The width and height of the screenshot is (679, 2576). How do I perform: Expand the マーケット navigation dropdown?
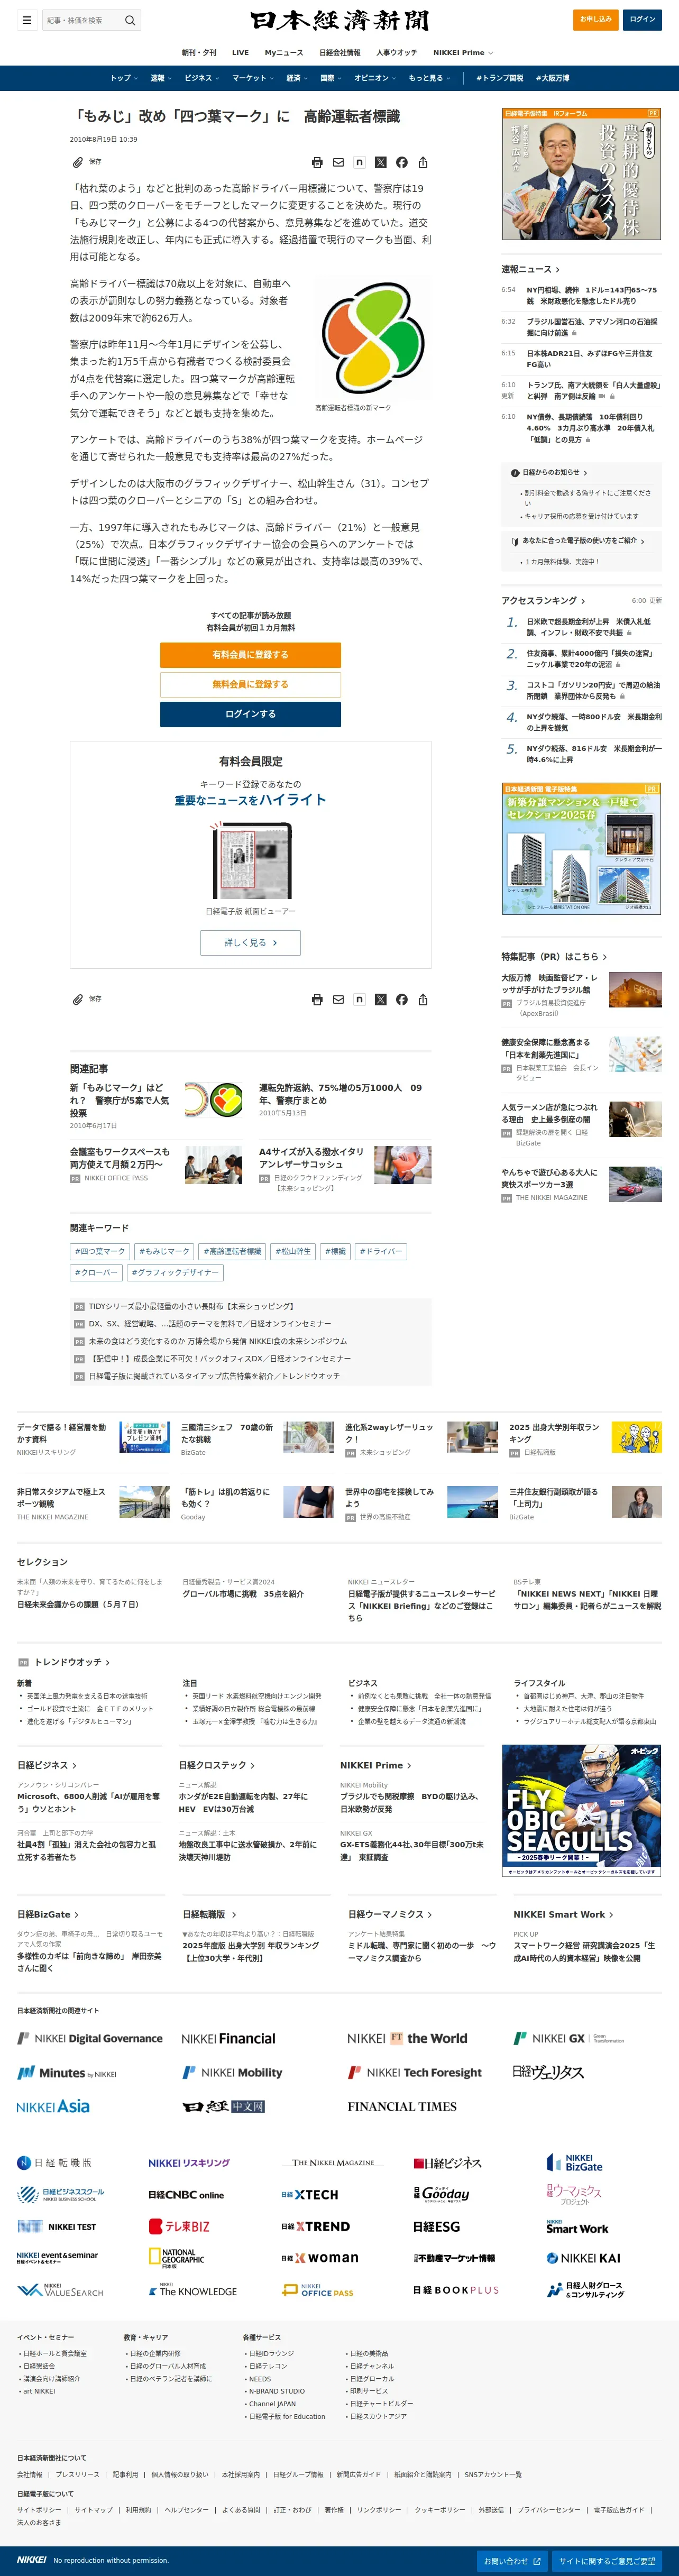click(x=253, y=78)
